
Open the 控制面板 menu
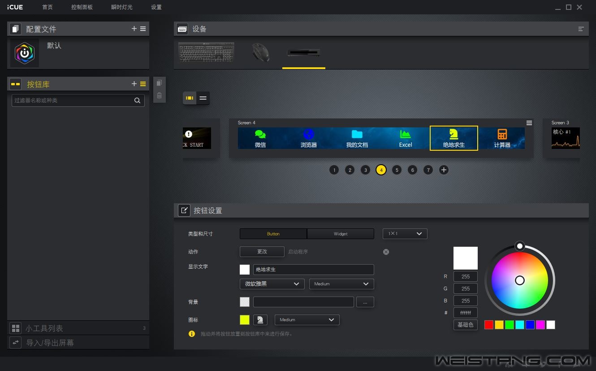[x=82, y=7]
